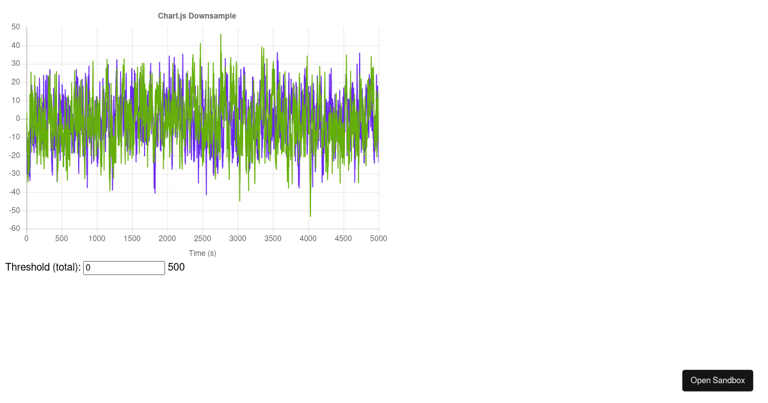768x403 pixels.
Task: Click the 0 tick on the x-axis
Action: tap(26, 238)
